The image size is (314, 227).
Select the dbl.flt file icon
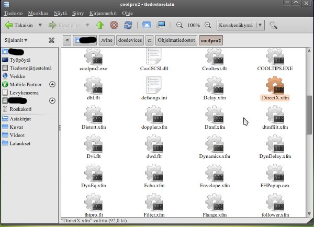(93, 85)
